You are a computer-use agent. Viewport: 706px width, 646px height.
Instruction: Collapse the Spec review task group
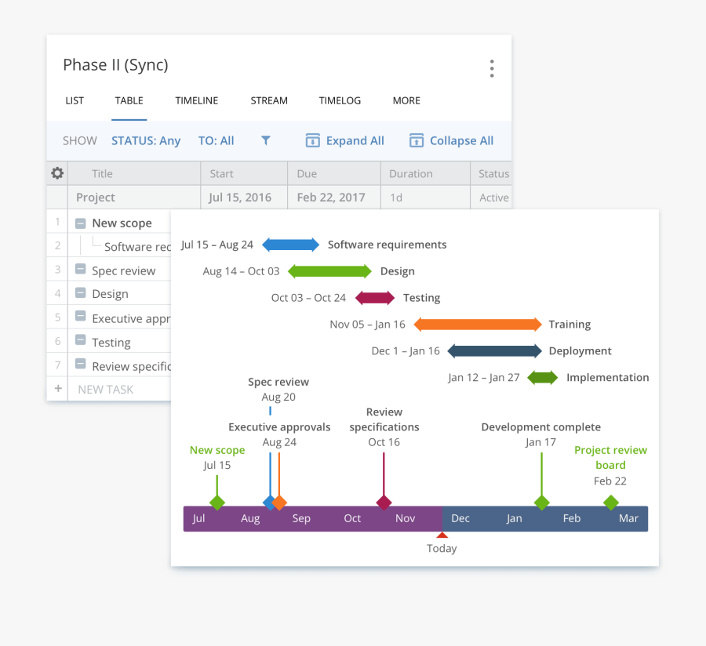(x=81, y=270)
